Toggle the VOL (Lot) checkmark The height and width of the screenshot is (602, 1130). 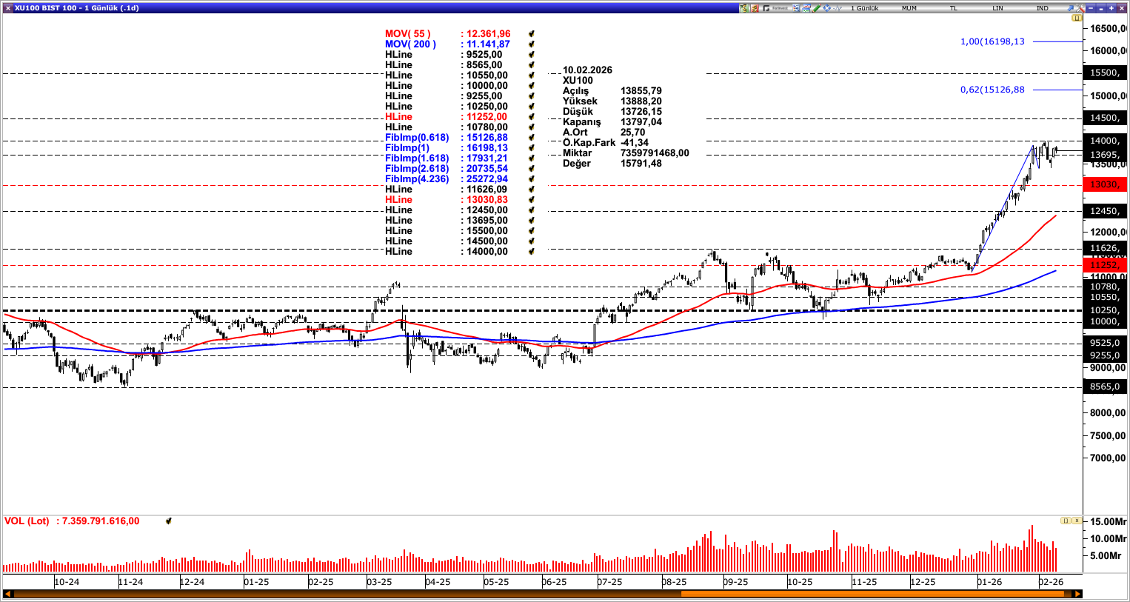pos(169,521)
